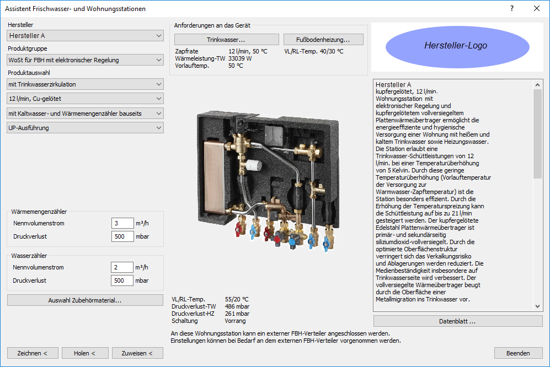Click Auswahl Zubehörmaterial... button
Viewport: 550px width, 367px height.
tap(86, 300)
